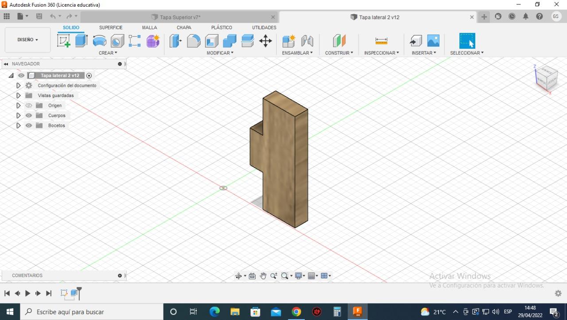Open the CONSTRUIR dropdown menu

(339, 53)
